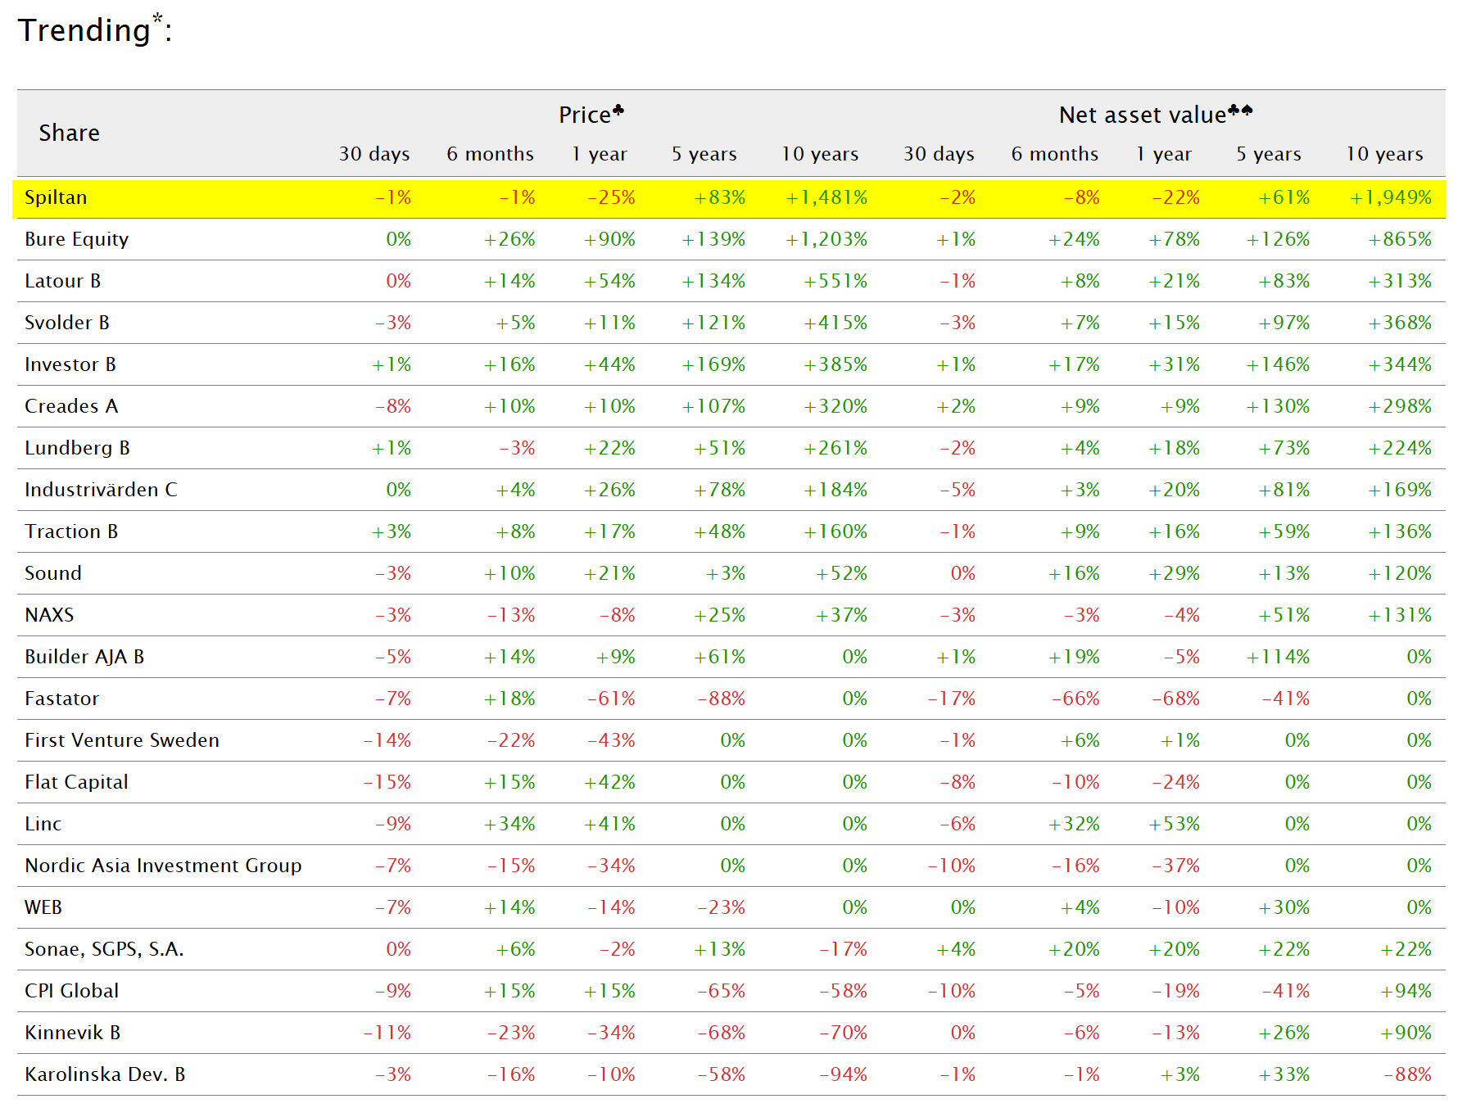Viewport: 1476px width, 1117px height.
Task: Click the asterisk next to Trending
Action: click(157, 18)
